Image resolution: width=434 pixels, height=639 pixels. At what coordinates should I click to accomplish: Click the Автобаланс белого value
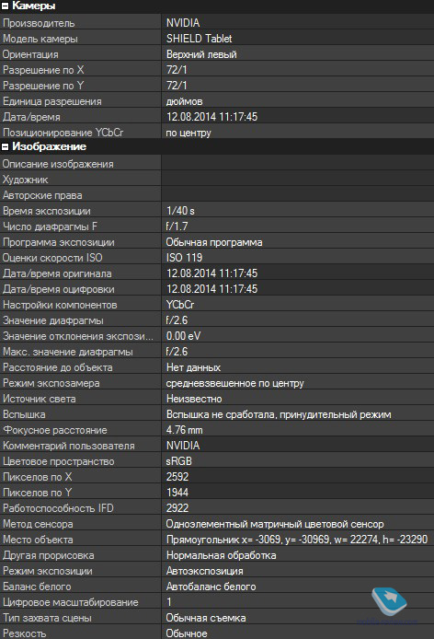point(211,587)
